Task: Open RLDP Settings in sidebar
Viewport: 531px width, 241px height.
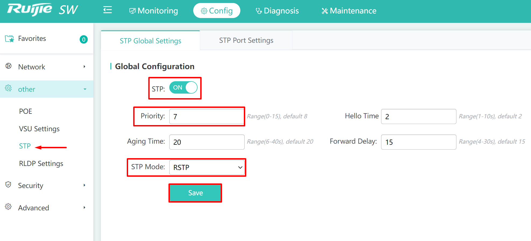Action: point(41,164)
